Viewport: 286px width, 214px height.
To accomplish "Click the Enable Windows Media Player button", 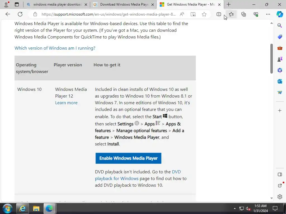I will [x=128, y=158].
